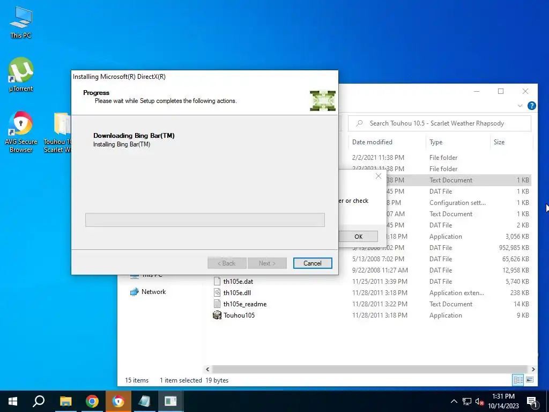The image size is (549, 412).
Task: Switch to details view layout icon
Action: click(x=518, y=380)
